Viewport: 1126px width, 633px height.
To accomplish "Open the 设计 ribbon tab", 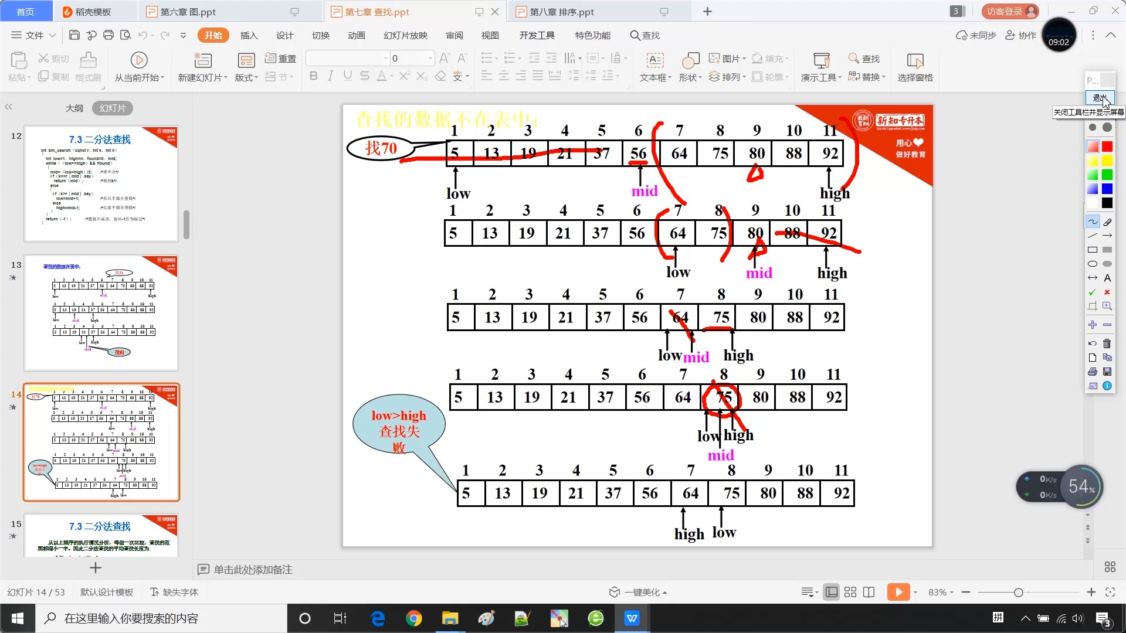I will tap(284, 35).
